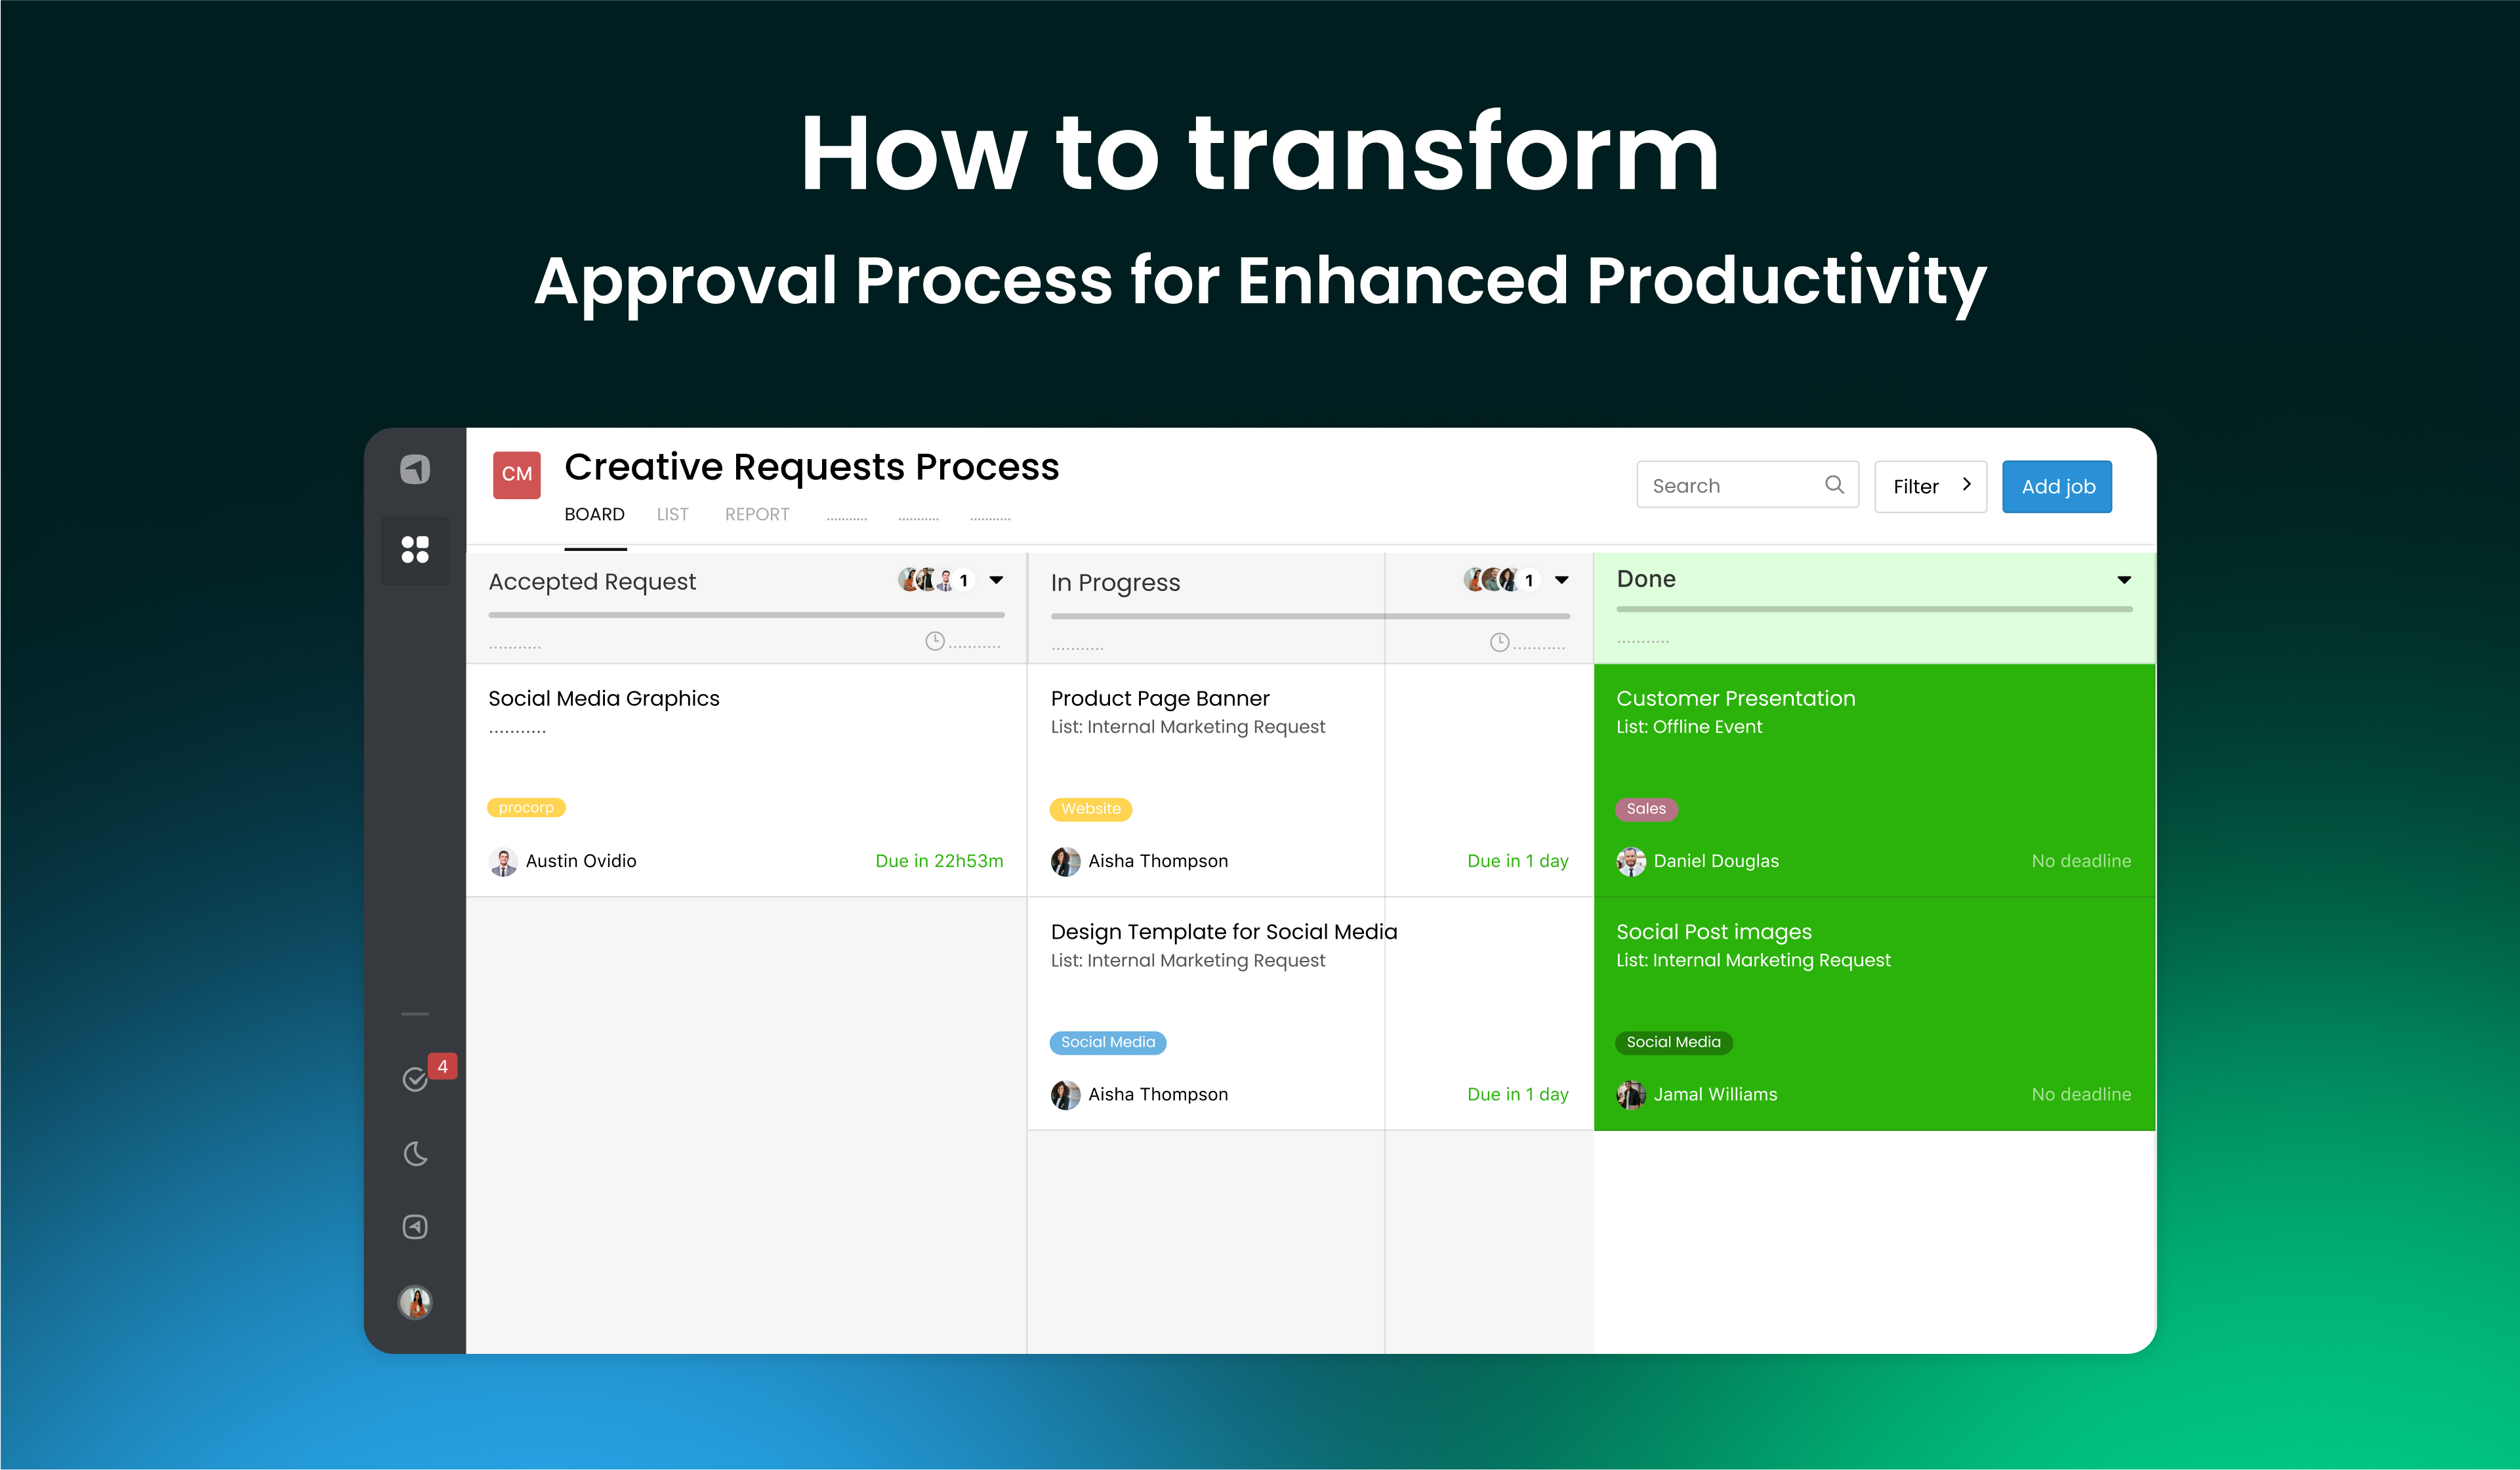The image size is (2520, 1470).
Task: Click the Search input field
Action: [x=1747, y=485]
